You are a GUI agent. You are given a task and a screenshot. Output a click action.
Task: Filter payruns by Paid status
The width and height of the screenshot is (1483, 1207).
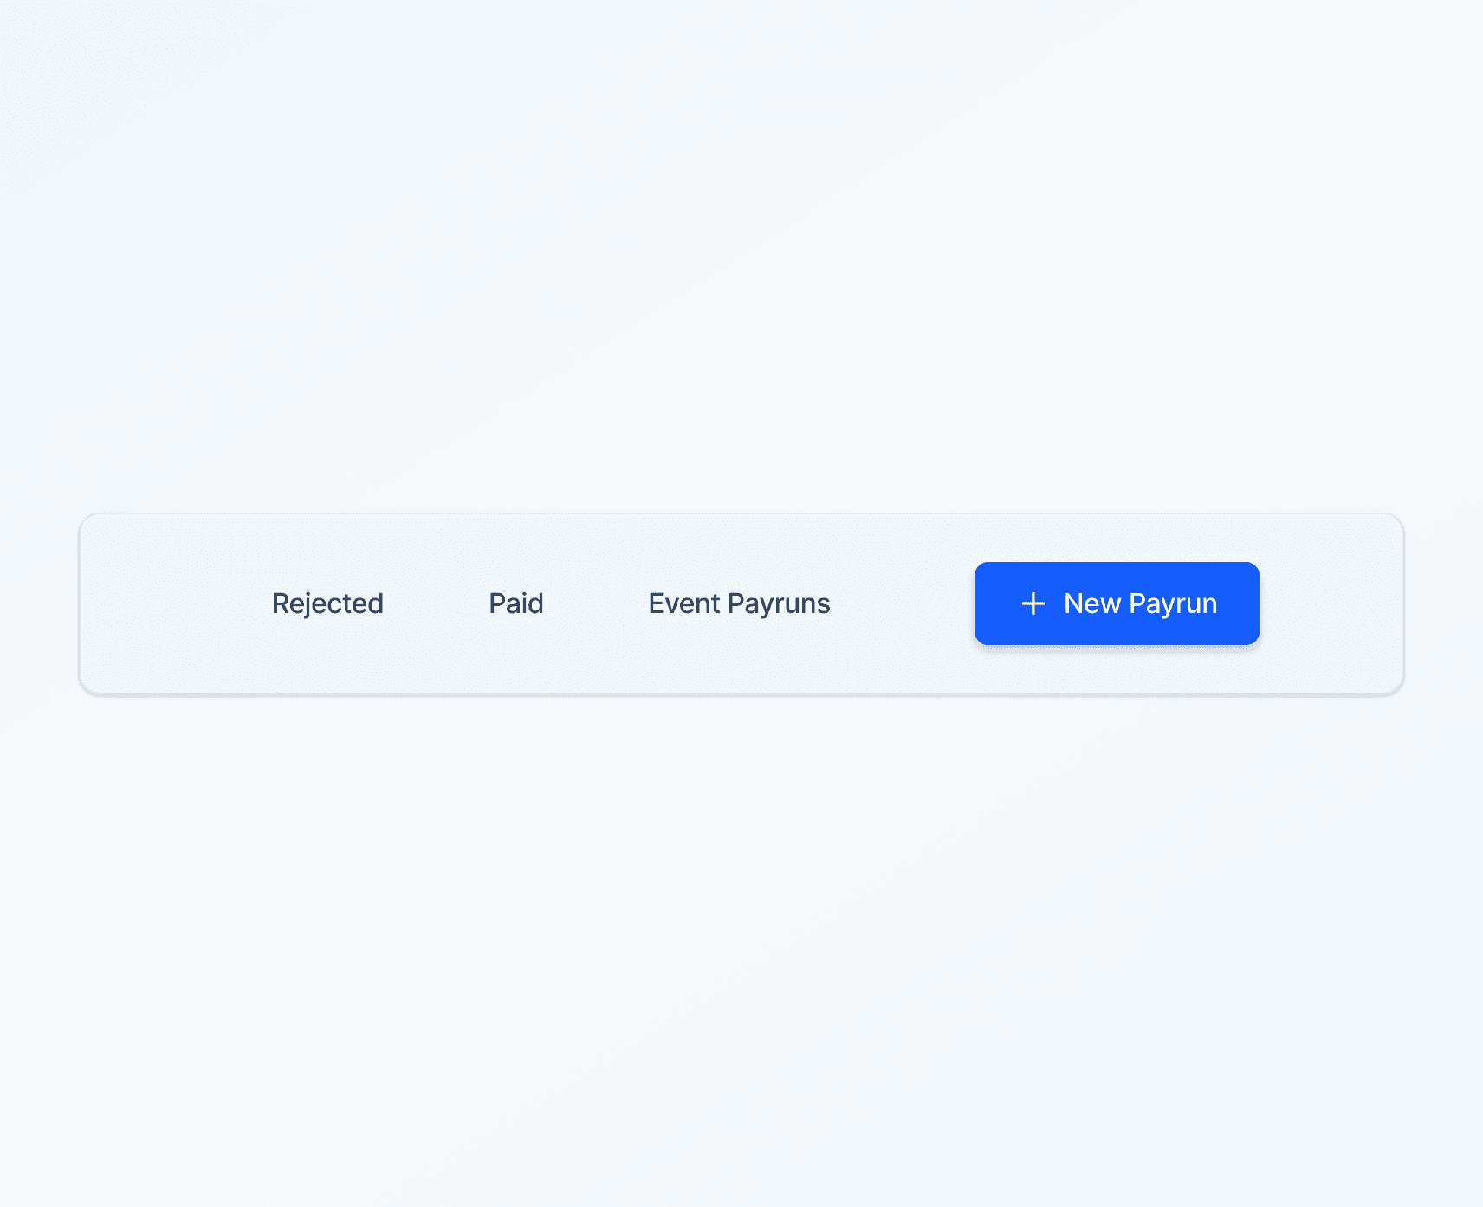pos(516,603)
